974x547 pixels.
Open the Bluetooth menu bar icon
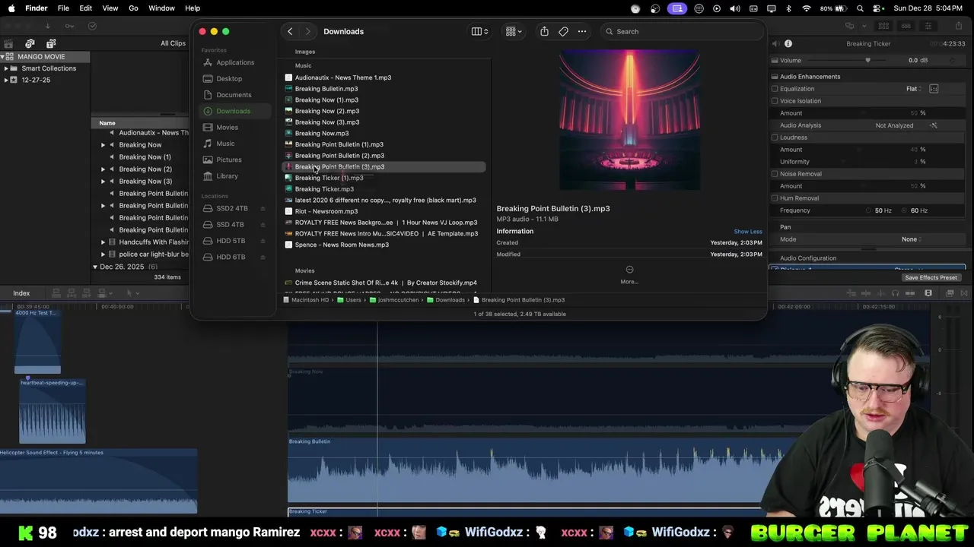click(788, 8)
